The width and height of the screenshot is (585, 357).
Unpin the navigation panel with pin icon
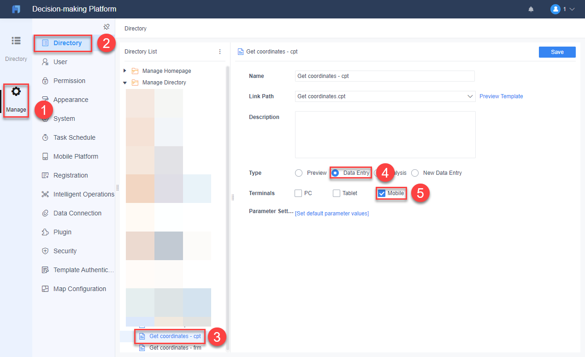point(106,27)
